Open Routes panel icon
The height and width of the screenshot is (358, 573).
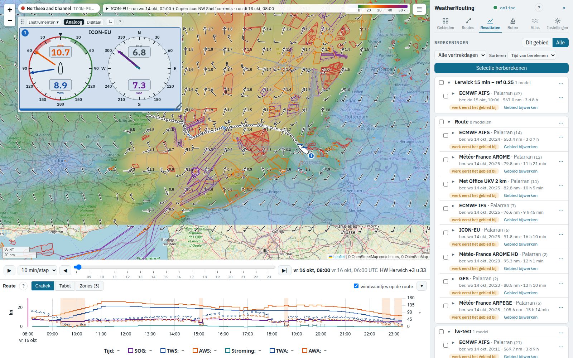[x=468, y=24]
